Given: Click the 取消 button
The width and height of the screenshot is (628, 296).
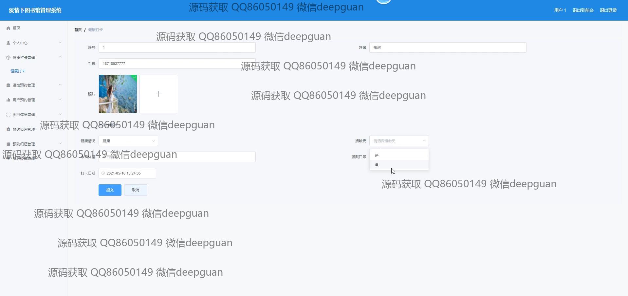Looking at the screenshot, I should (x=136, y=190).
